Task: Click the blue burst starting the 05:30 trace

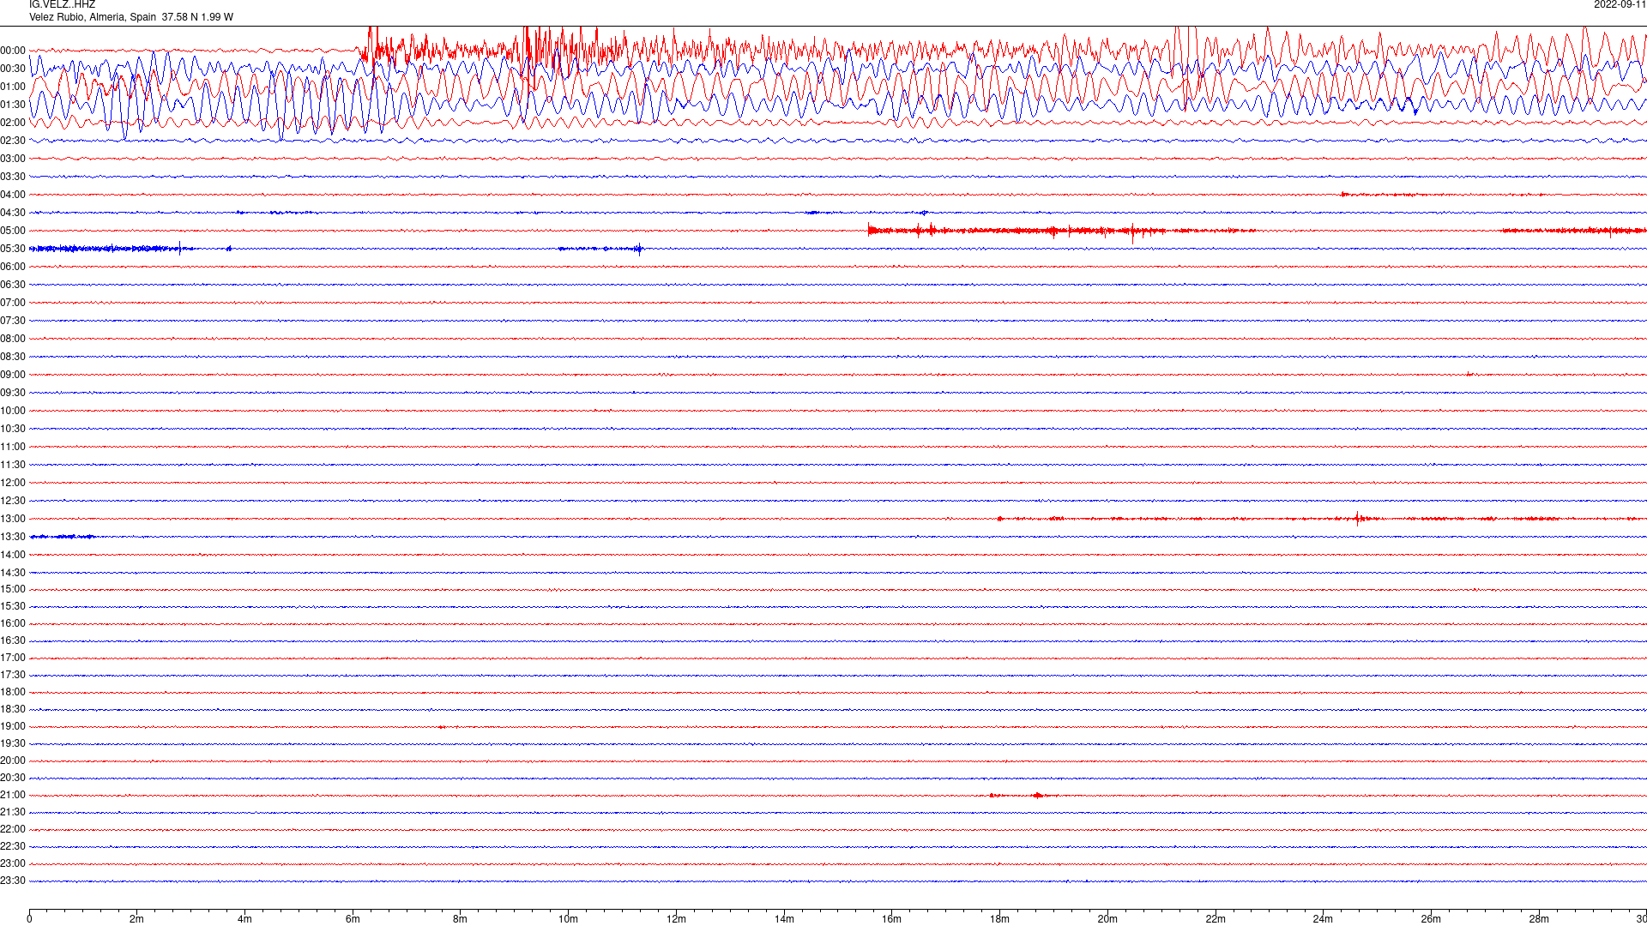Action: point(112,249)
